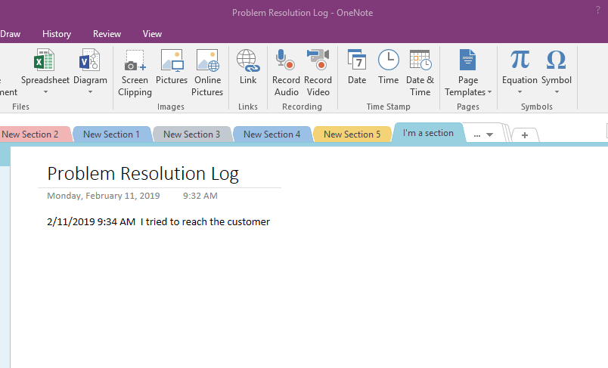Open the View ribbon tab
The height and width of the screenshot is (368, 608).
152,34
